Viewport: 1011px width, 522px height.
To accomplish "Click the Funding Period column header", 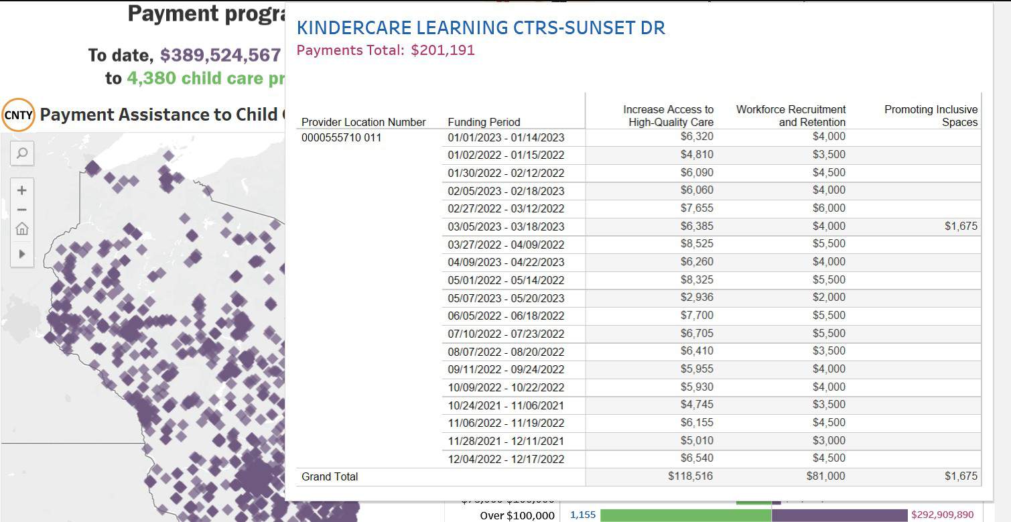I will click(484, 122).
